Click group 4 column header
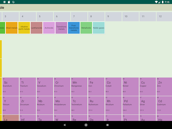The image size is (172, 129). tap(28, 16)
